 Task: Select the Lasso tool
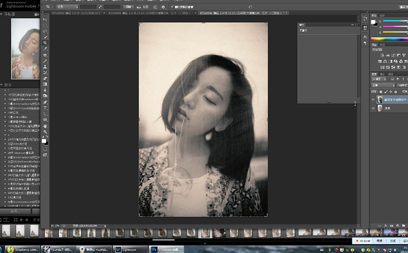click(45, 31)
